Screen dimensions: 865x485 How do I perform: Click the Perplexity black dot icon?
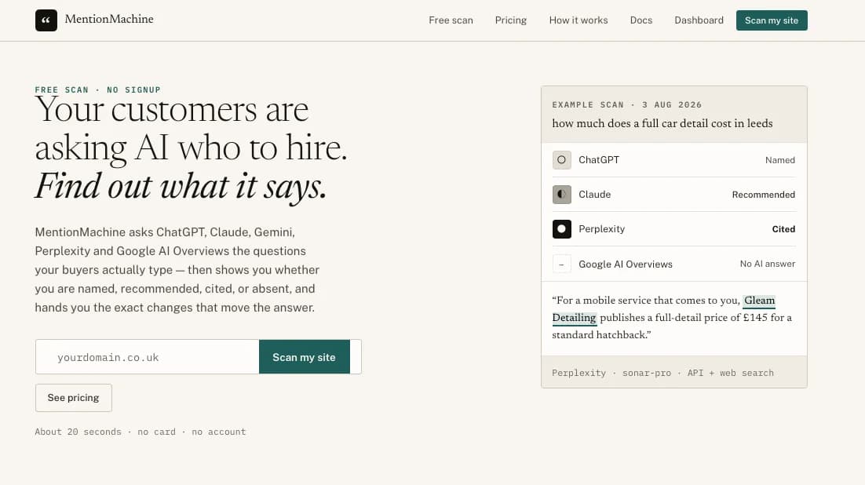561,229
